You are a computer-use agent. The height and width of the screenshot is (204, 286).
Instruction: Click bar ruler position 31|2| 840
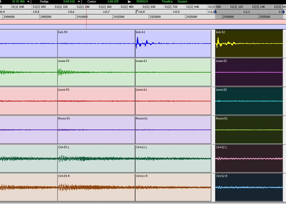(x=193, y=7)
